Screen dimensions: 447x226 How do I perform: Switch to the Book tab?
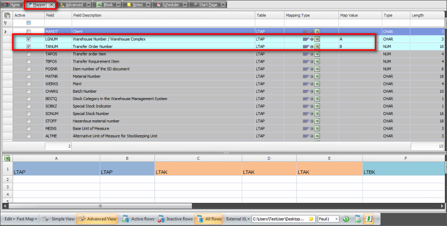(x=108, y=4)
